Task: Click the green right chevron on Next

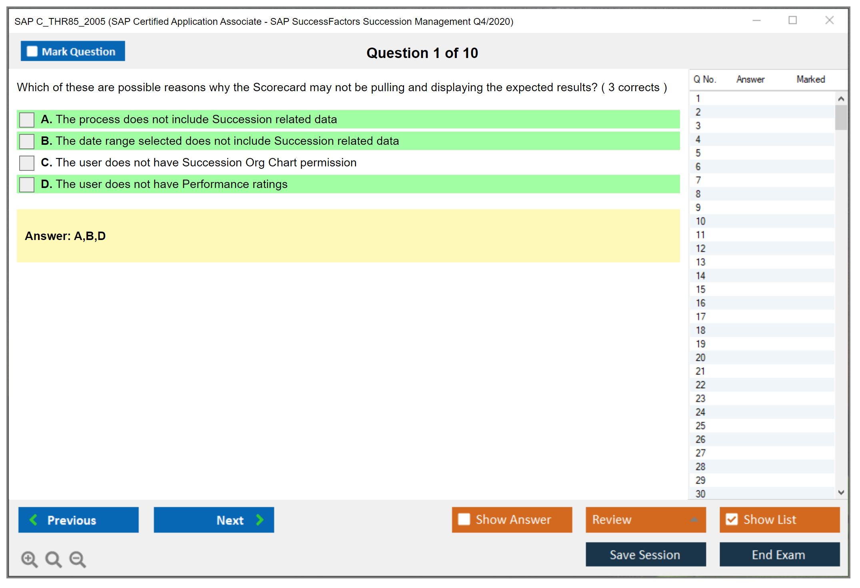Action: (260, 520)
